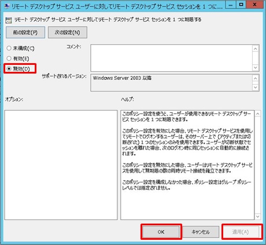The image size is (266, 245).
Task: Click the help pane scroll-down arrow
Action: point(257,217)
